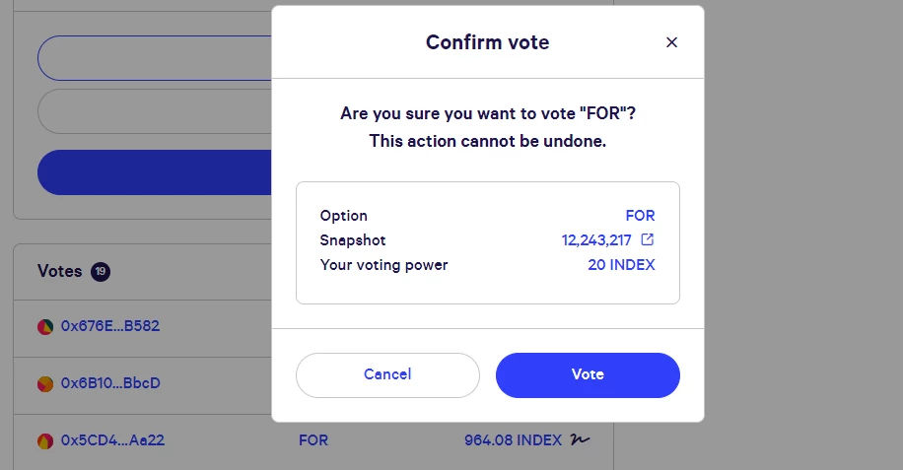The height and width of the screenshot is (470, 903).
Task: Open snapshot number 12,243,217 link
Action: [596, 239]
